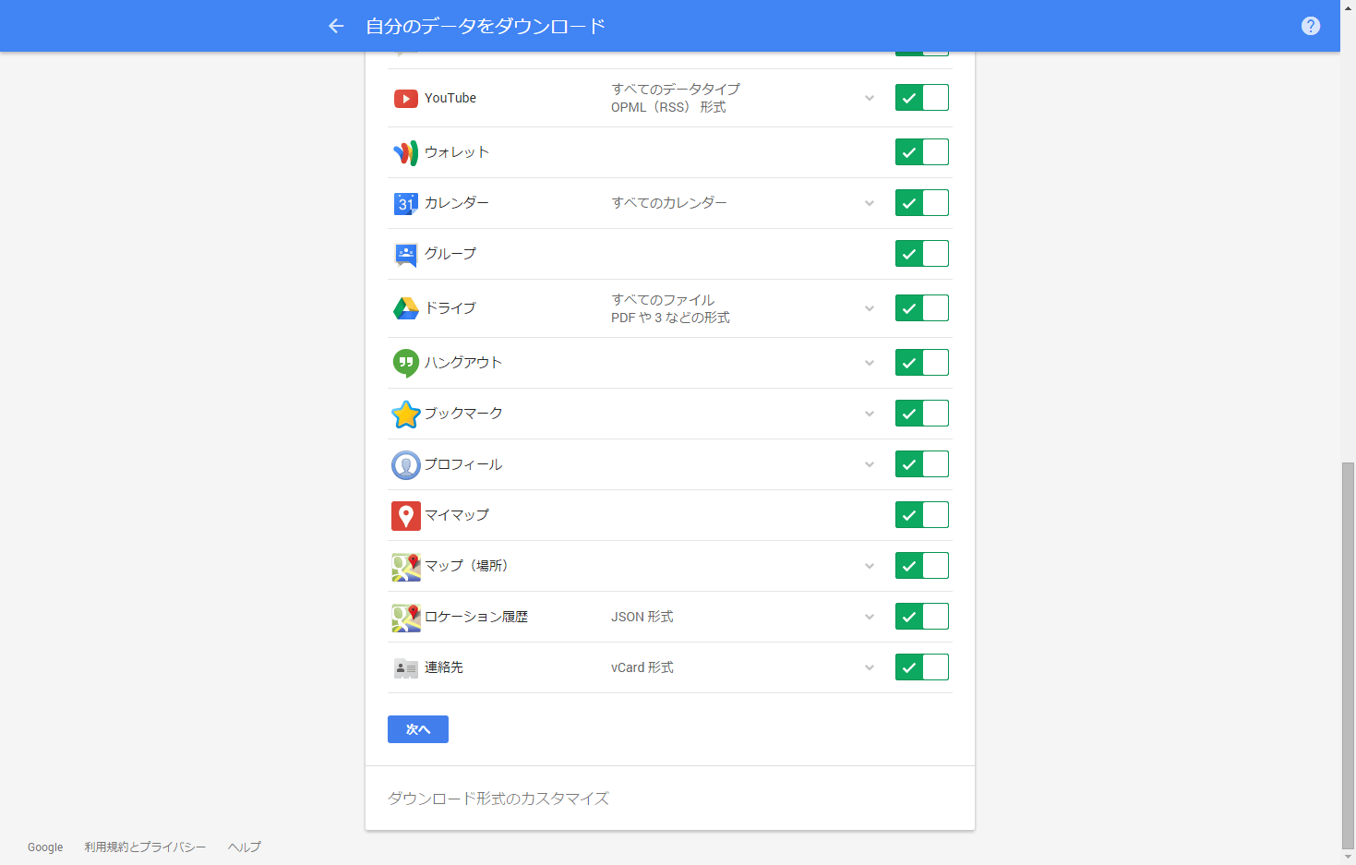Click the グループ groups icon
The width and height of the screenshot is (1356, 865).
coord(406,254)
